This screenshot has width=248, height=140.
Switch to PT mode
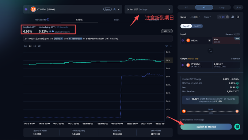(186, 7)
